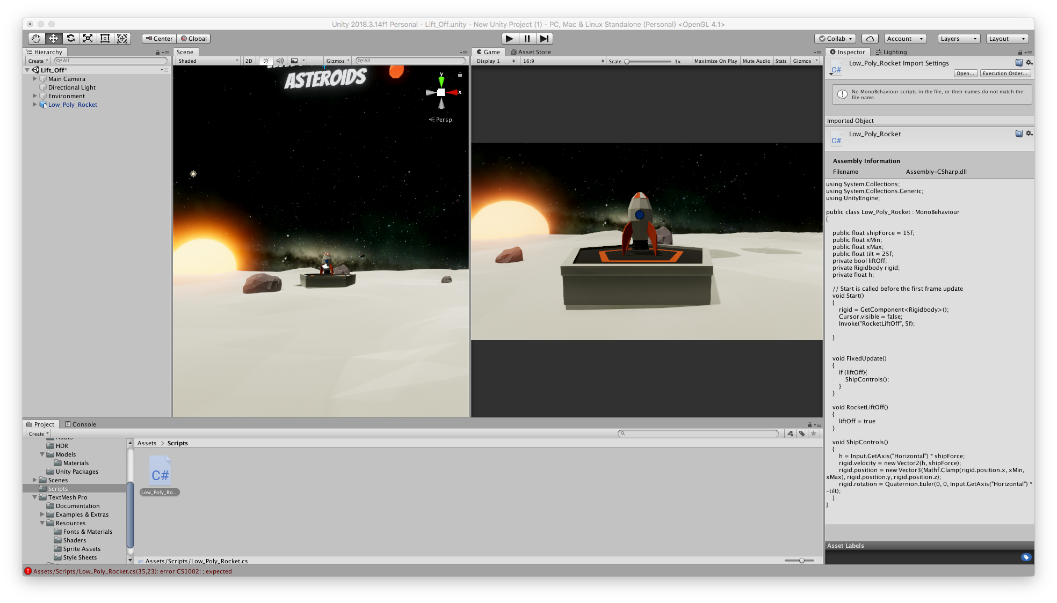Toggle scene audio speaker icon
This screenshot has height=603, width=1057.
tap(279, 61)
